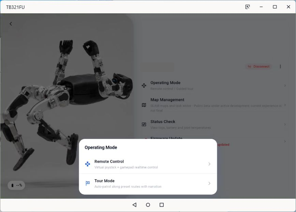The width and height of the screenshot is (296, 212).
Task: Open Remote Control mode
Action: coord(148,164)
